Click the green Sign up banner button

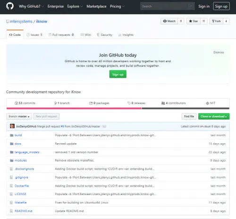click(x=118, y=74)
